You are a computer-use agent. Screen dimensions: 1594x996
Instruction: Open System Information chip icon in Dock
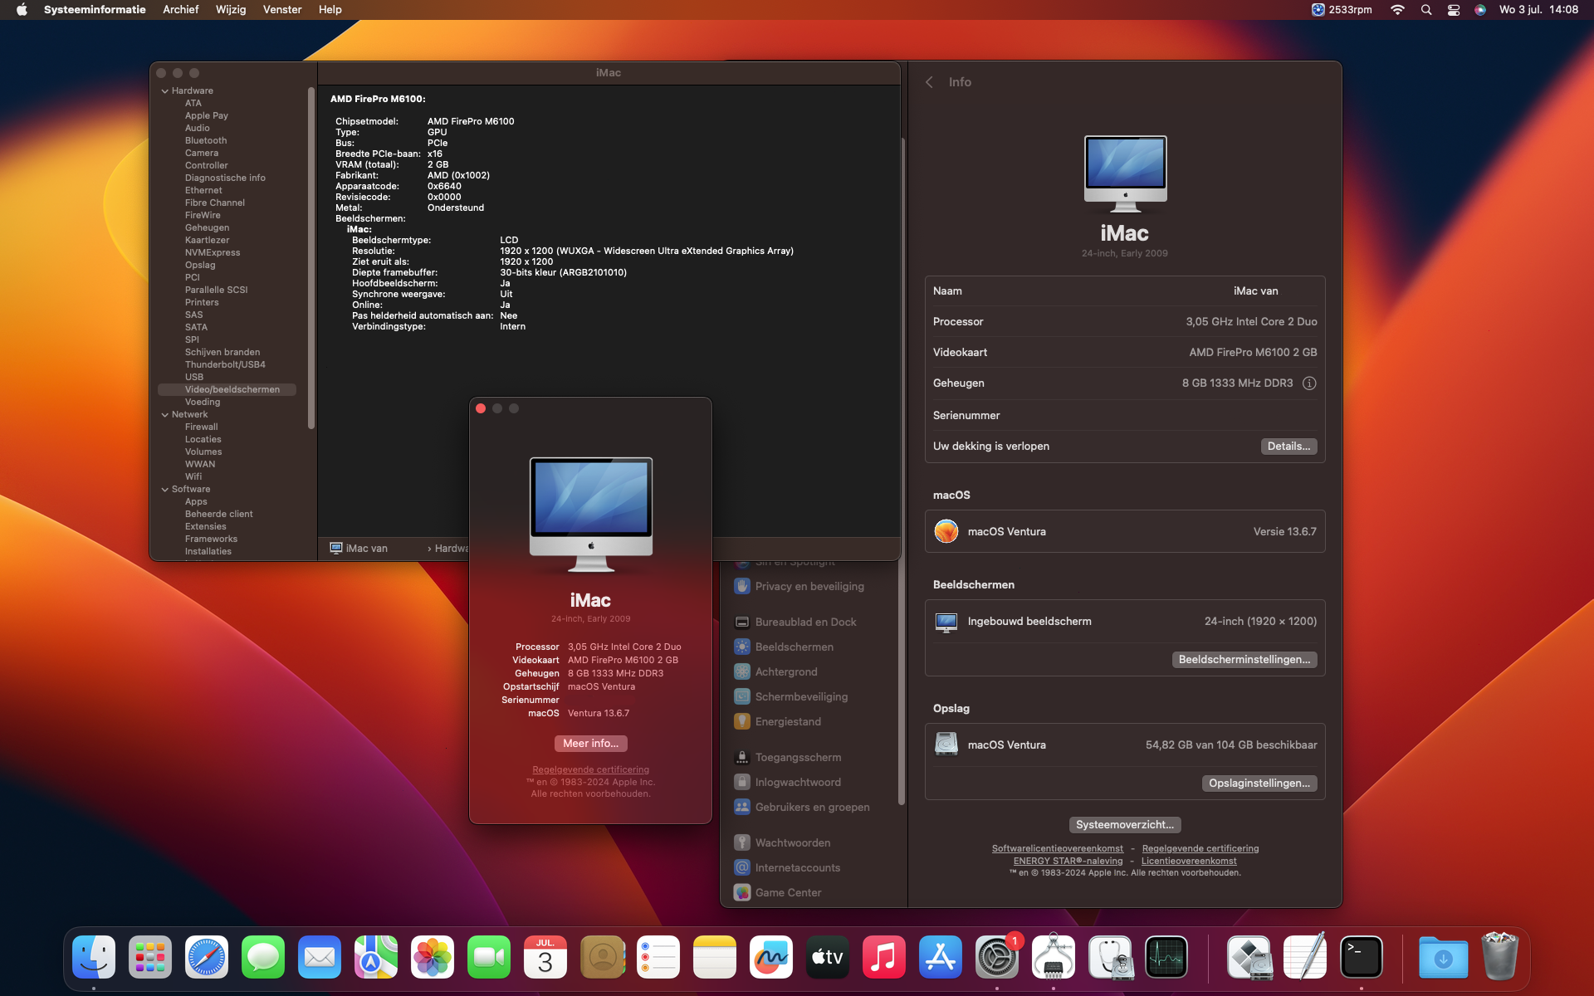(1054, 957)
